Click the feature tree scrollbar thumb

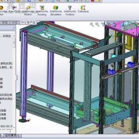14,42
